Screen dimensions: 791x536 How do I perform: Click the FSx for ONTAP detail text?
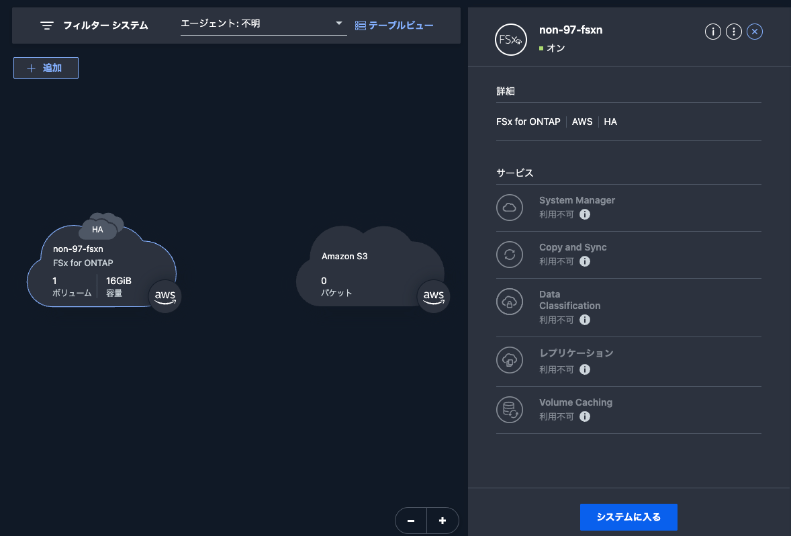(x=528, y=122)
